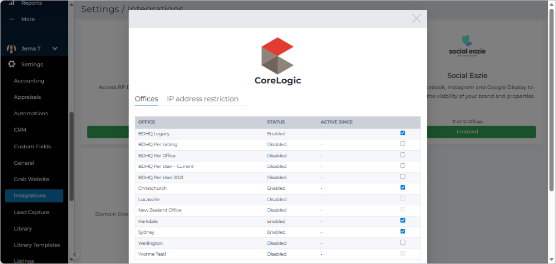
Task: Click the Disabled status for Wellington
Action: pos(276,243)
